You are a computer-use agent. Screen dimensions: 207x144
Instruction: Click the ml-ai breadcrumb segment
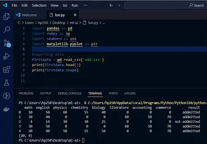click(74, 23)
